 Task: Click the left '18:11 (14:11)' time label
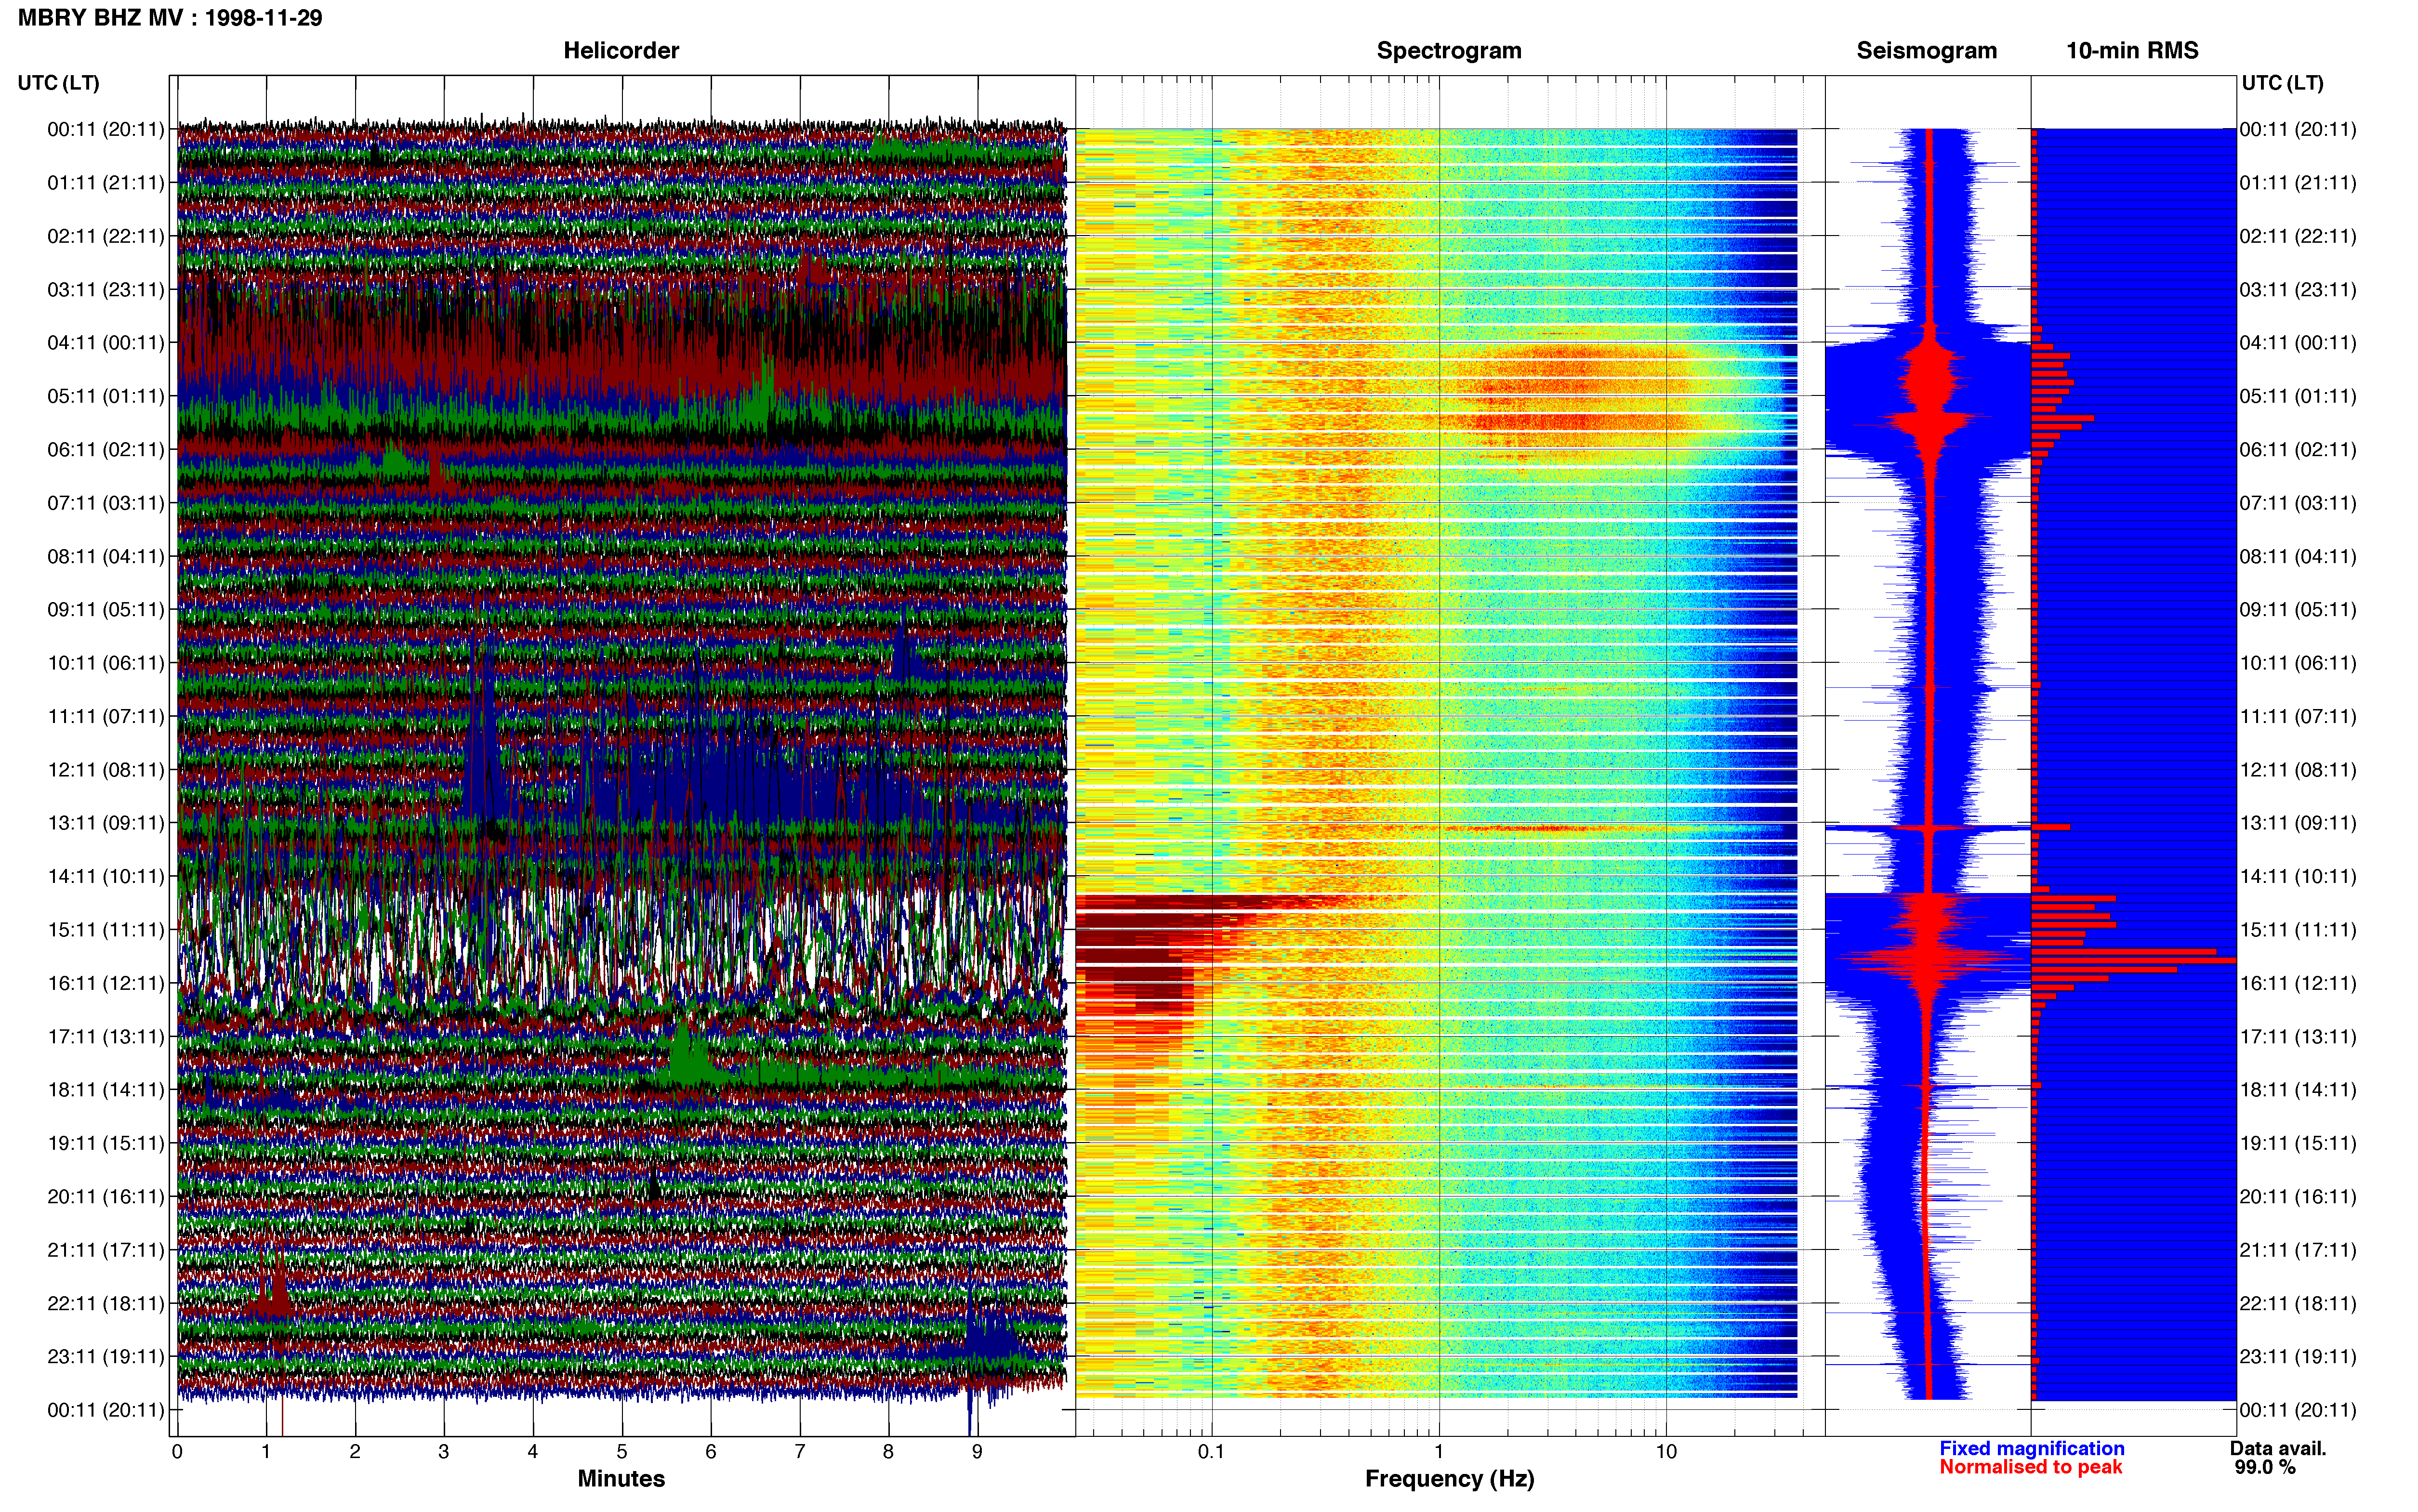click(x=106, y=1090)
